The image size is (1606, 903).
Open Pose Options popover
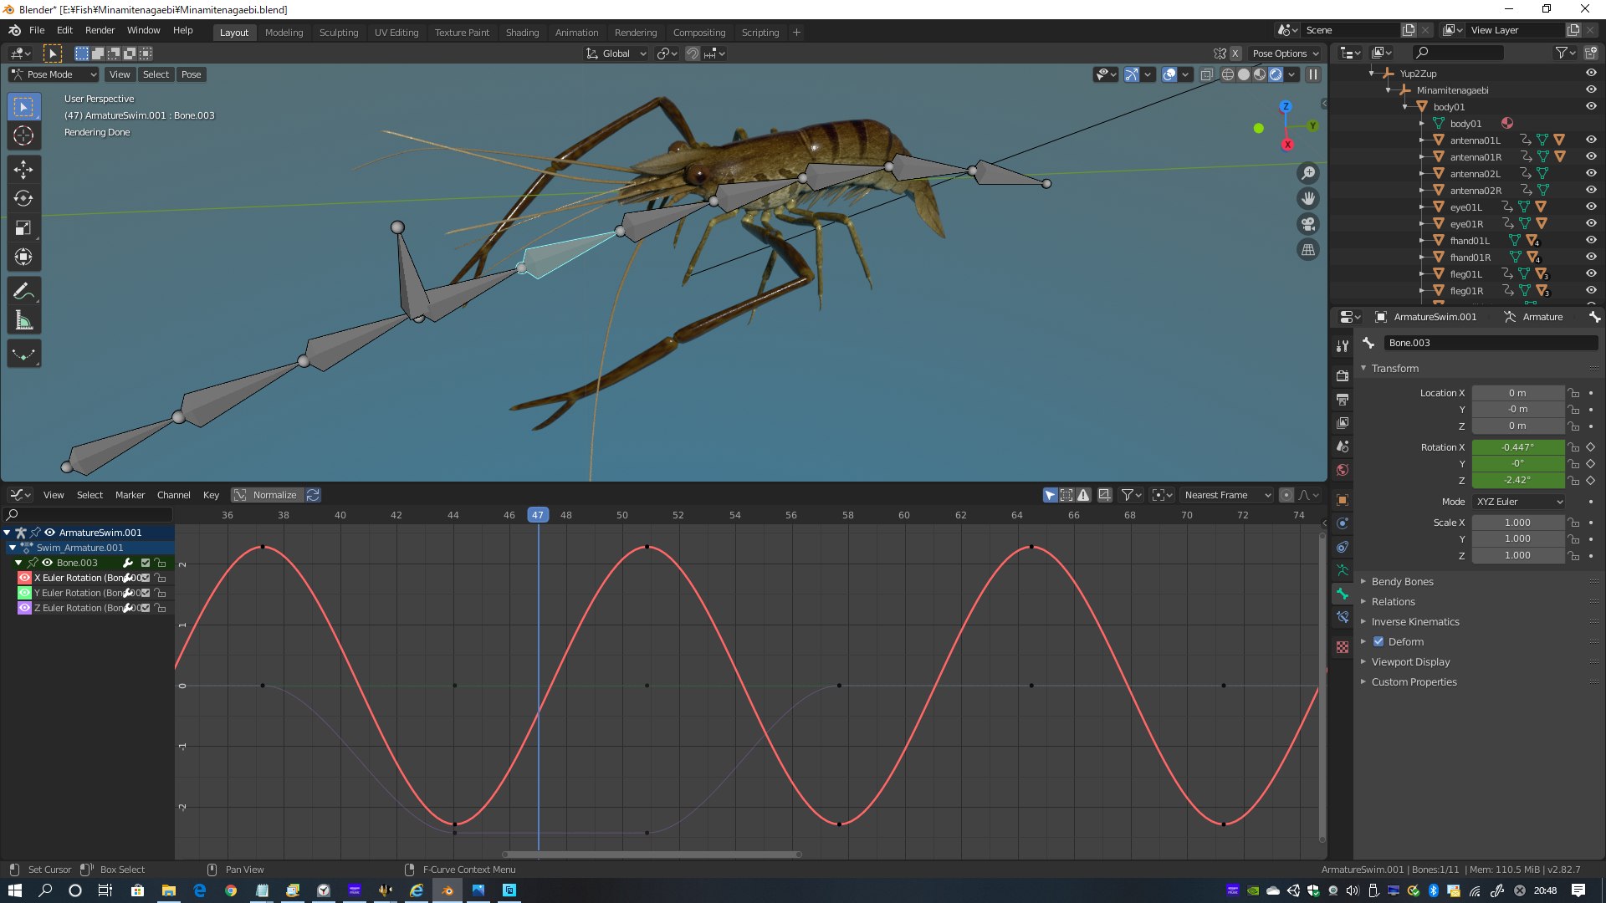coord(1285,54)
